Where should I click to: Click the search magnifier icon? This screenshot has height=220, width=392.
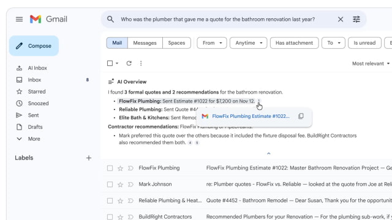[x=110, y=19]
